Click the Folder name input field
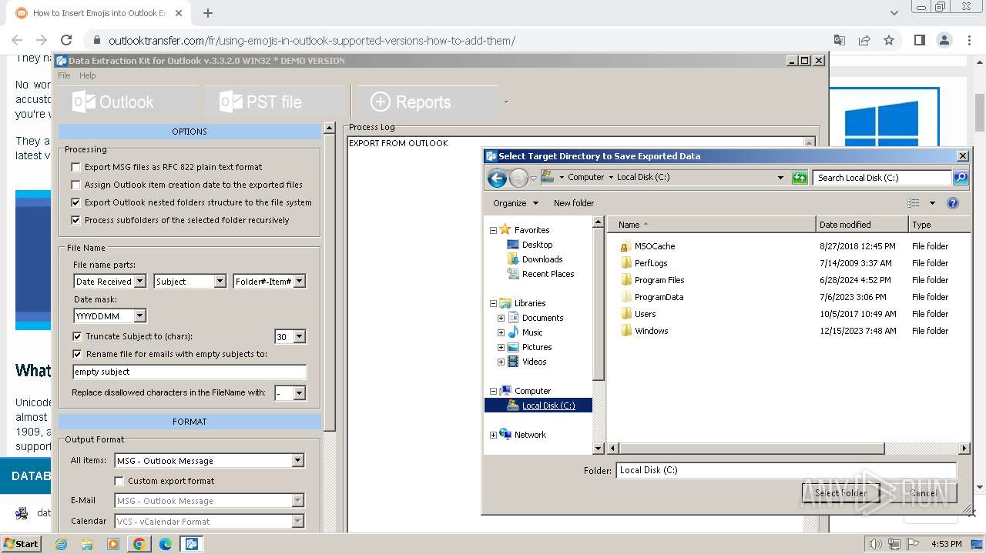This screenshot has height=554, width=986. pyautogui.click(x=786, y=470)
